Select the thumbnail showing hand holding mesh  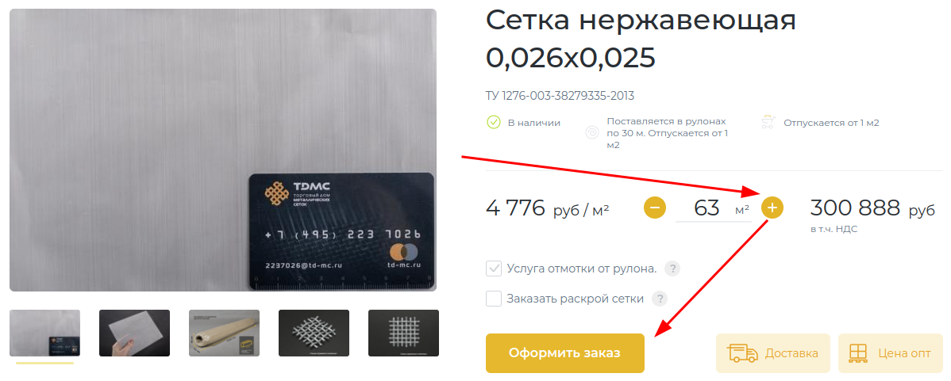[x=135, y=333]
